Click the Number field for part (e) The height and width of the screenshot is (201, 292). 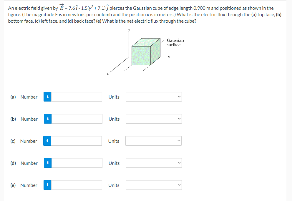(x=77, y=185)
